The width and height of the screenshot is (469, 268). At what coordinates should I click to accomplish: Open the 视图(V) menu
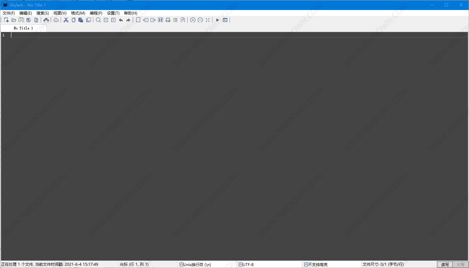pos(60,13)
